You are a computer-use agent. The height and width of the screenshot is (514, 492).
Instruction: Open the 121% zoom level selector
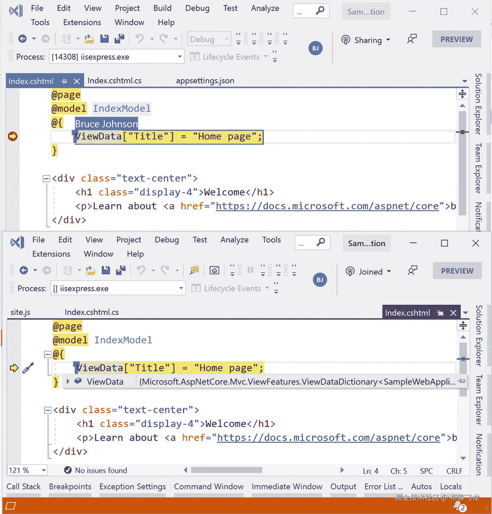tap(27, 470)
